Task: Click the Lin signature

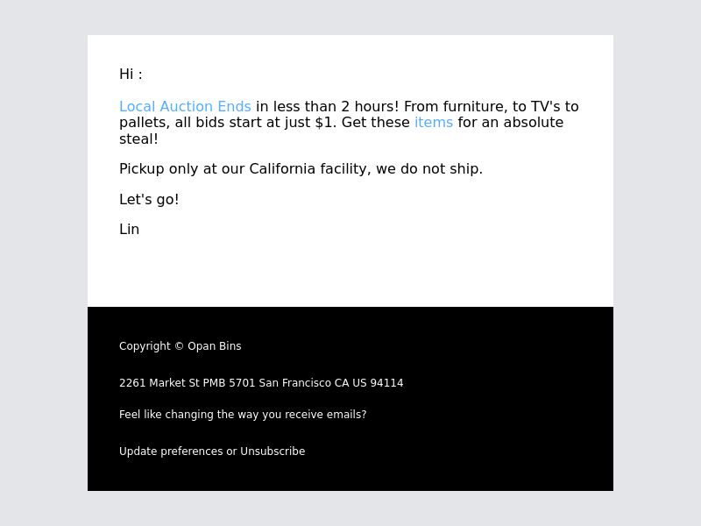Action: [129, 230]
